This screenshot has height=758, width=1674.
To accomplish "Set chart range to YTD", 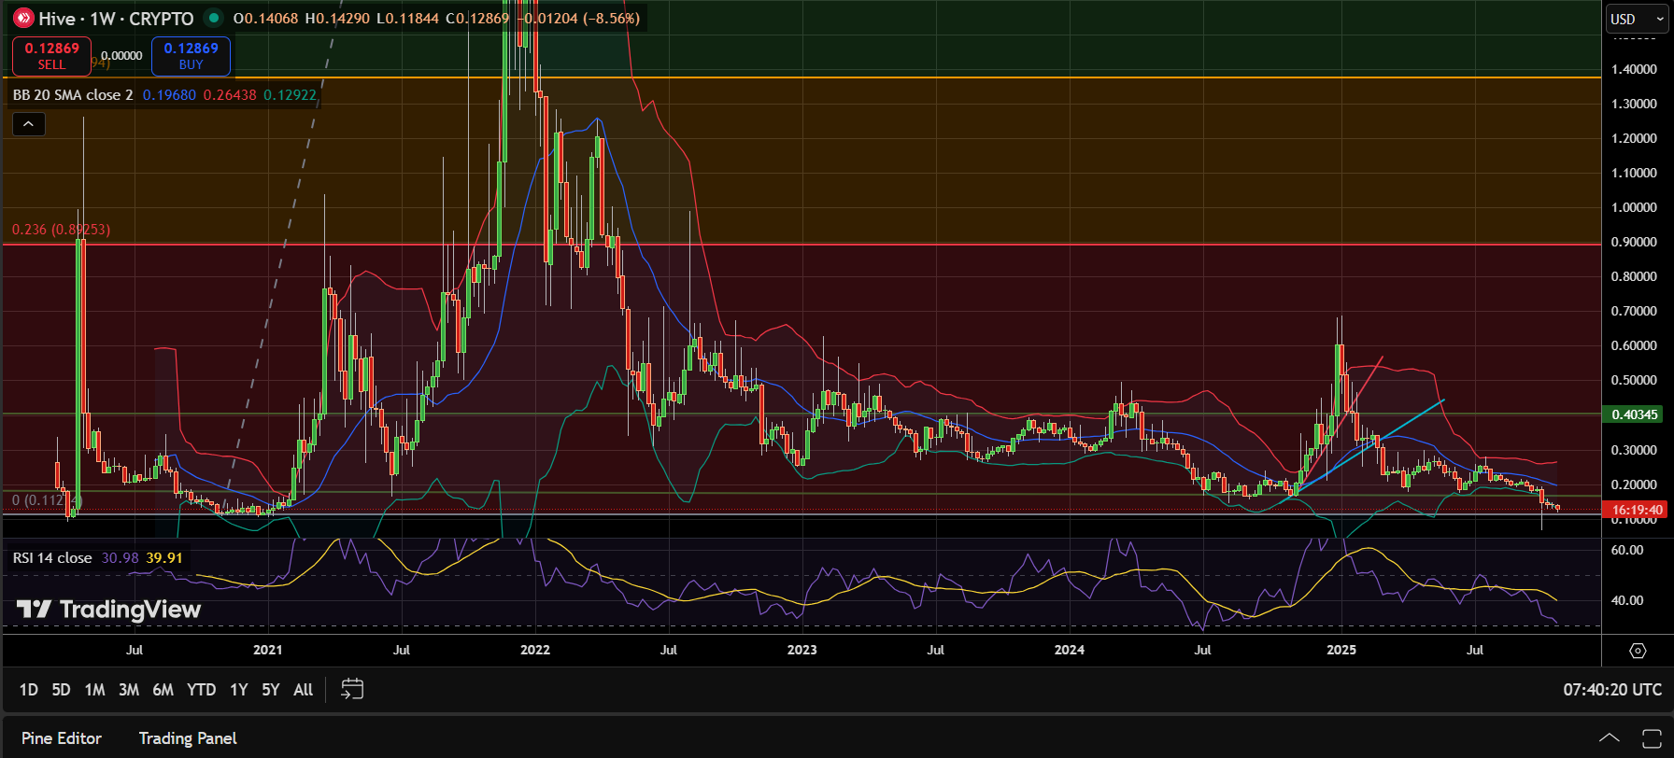I will 201,690.
